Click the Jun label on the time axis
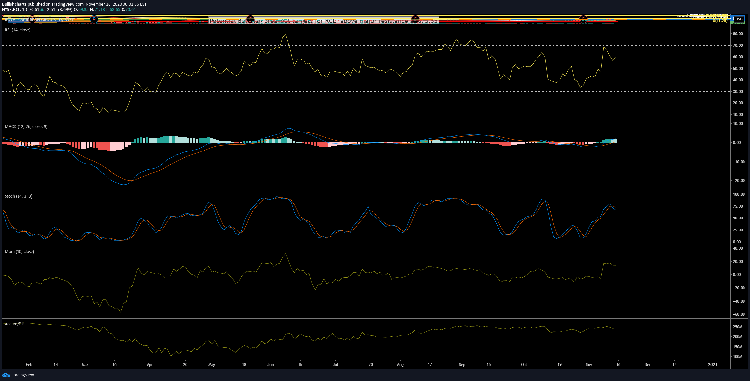 (x=271, y=365)
